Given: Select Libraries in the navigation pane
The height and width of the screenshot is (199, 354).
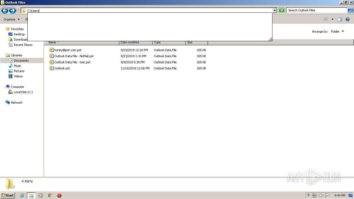Looking at the screenshot, I should 17,55.
